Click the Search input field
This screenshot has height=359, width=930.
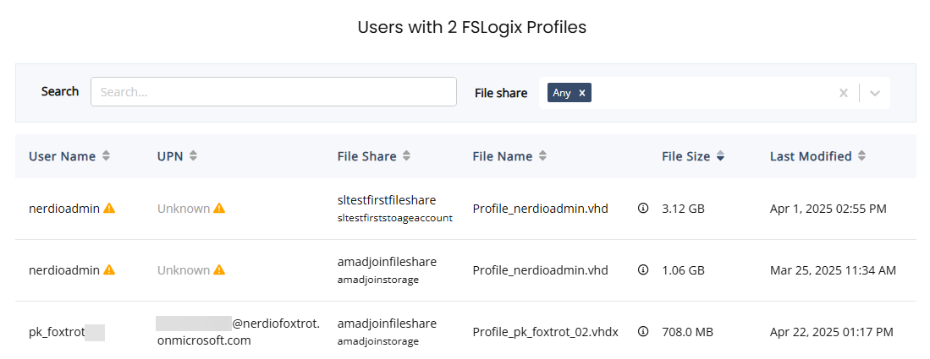[x=273, y=92]
